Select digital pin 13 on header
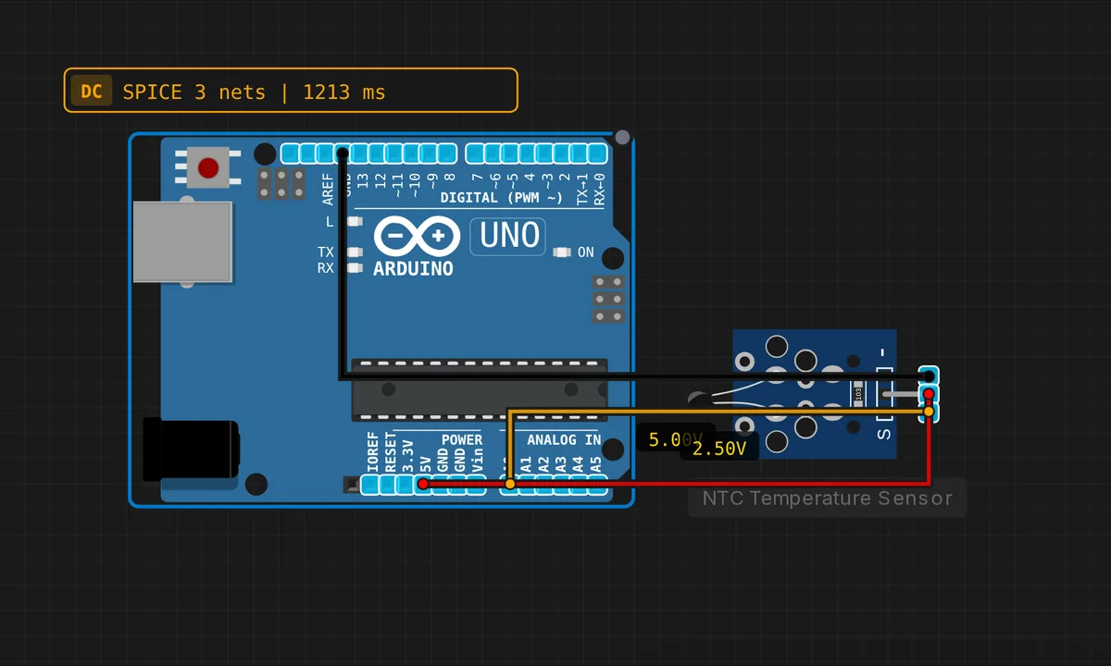This screenshot has width=1111, height=666. [360, 154]
